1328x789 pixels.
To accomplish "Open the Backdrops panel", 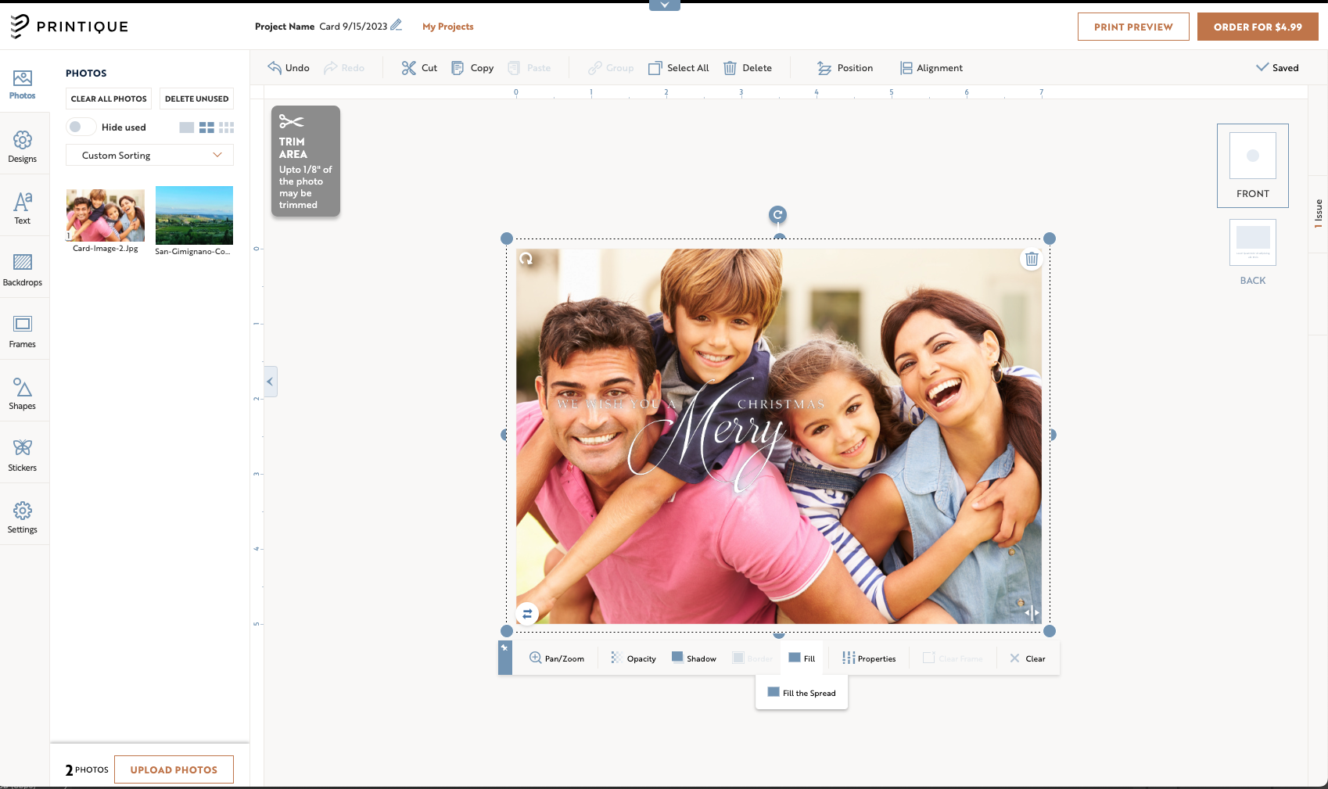I will pos(22,268).
